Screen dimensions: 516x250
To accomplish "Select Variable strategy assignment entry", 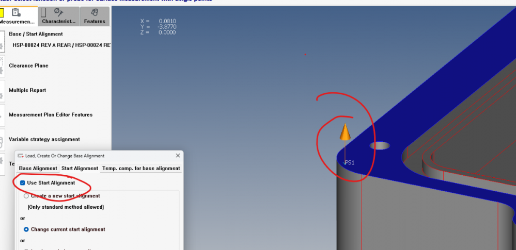I will (x=44, y=139).
